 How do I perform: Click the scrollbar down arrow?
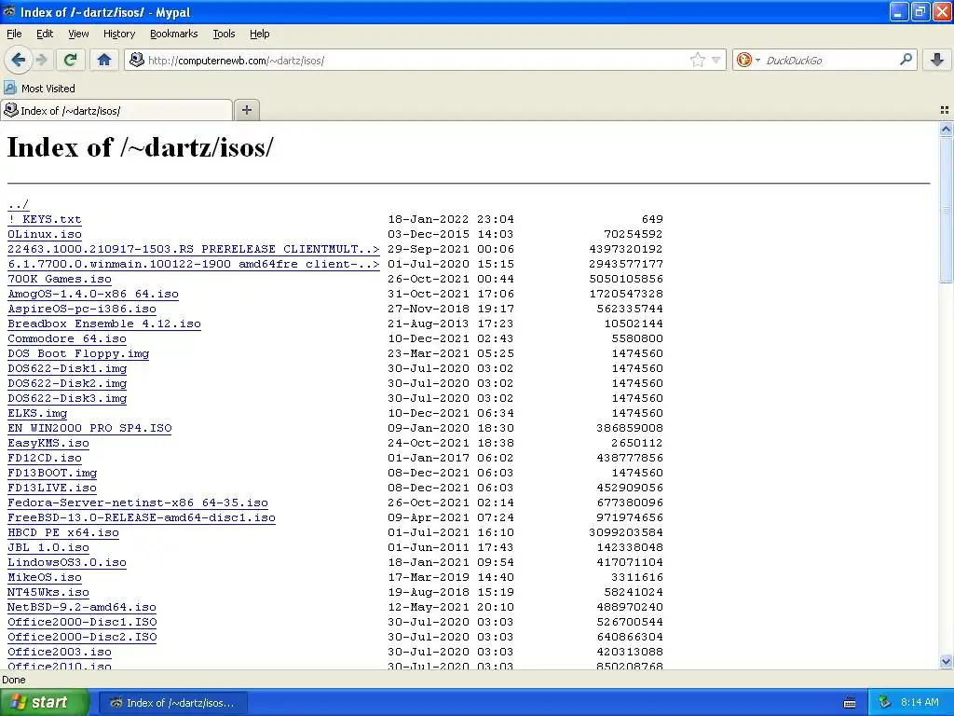(x=946, y=661)
